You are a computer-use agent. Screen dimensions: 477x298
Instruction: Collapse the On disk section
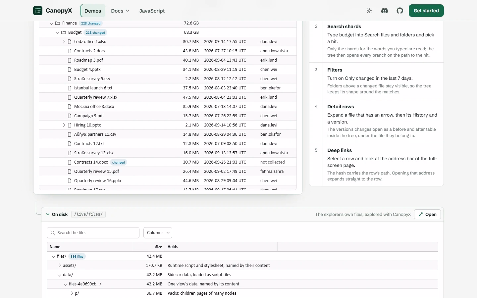(48, 214)
